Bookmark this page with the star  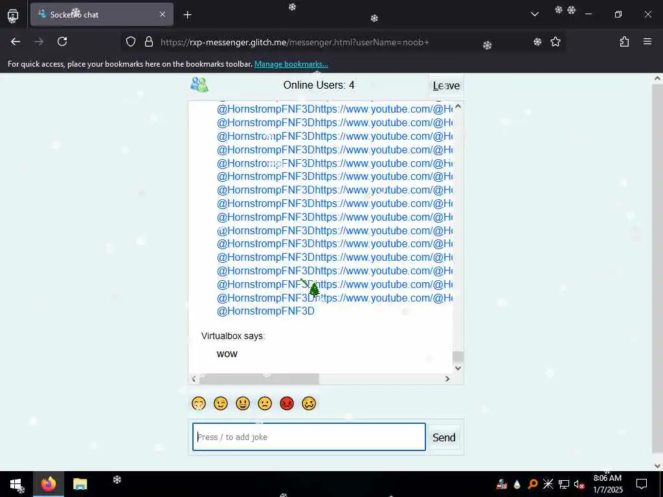pyautogui.click(x=555, y=42)
